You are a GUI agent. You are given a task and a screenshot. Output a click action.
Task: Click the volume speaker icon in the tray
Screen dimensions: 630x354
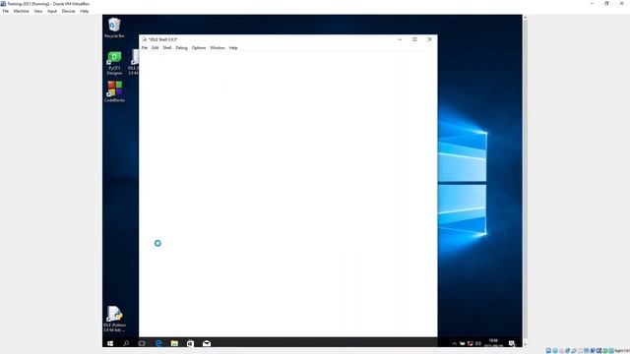478,343
